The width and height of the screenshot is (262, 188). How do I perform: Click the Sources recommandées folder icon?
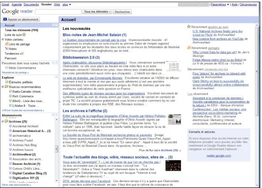click(6, 86)
